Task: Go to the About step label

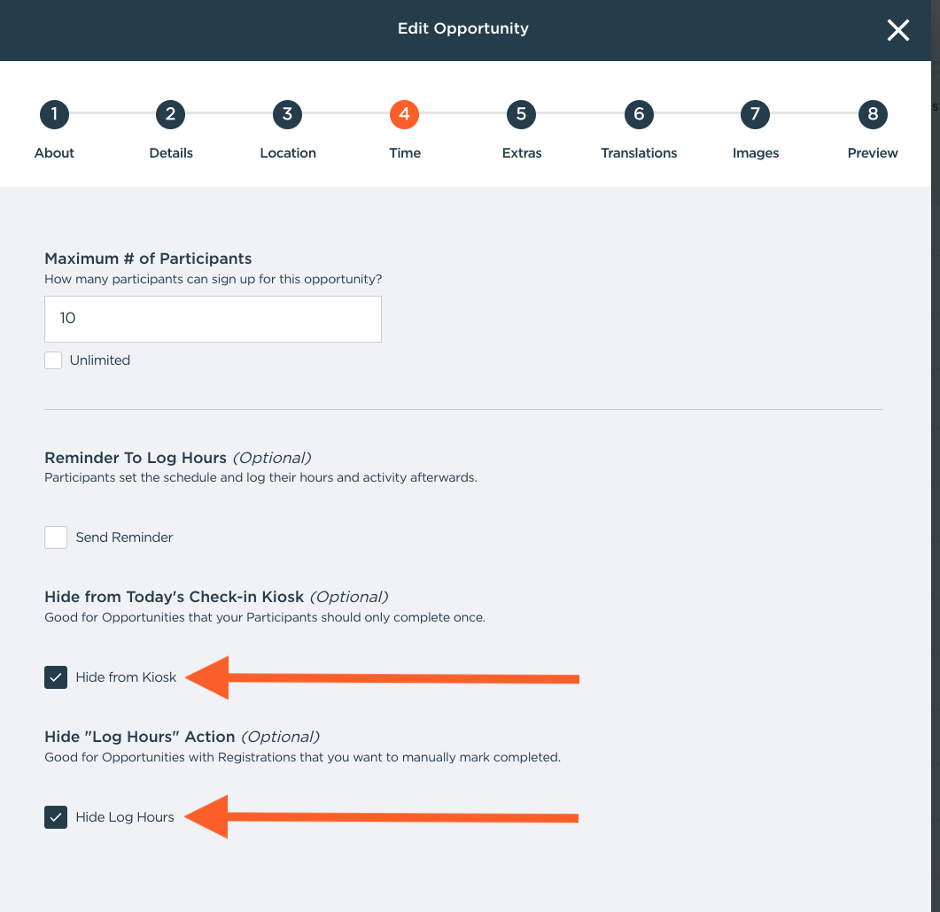Action: point(54,153)
